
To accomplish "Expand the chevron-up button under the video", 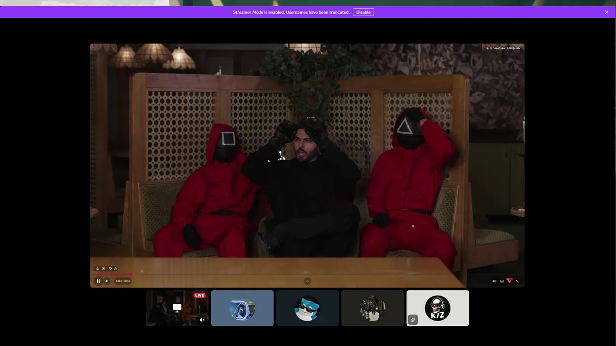I will tap(308, 281).
